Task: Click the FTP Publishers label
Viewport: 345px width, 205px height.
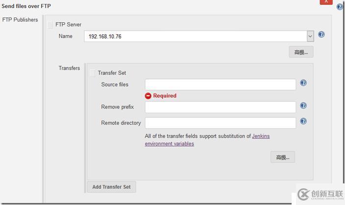Action: click(20, 20)
